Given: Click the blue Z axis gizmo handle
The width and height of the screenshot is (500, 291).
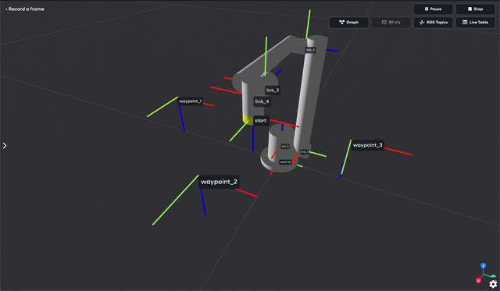Looking at the screenshot, I should [x=484, y=265].
